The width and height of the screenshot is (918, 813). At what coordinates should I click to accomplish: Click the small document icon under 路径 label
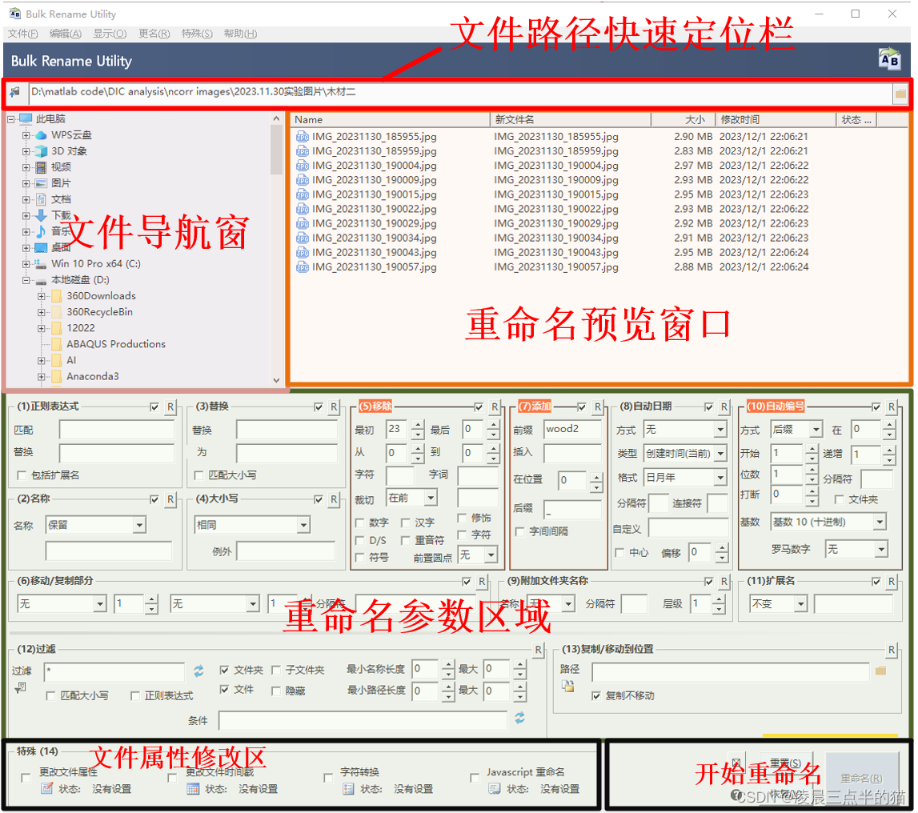click(x=567, y=686)
